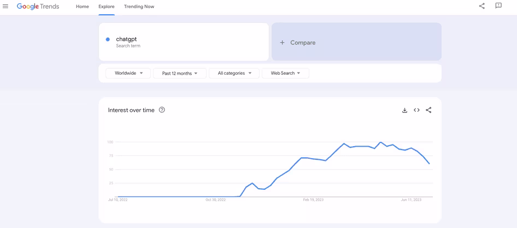517x228 pixels.
Task: Edit the chatgpt search term field
Action: pos(184,42)
